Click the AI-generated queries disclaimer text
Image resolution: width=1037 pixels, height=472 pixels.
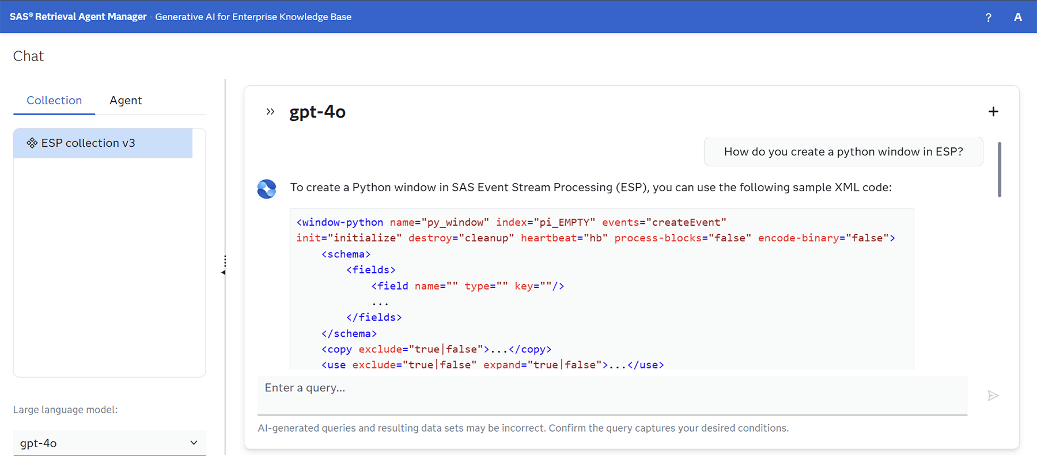point(523,428)
